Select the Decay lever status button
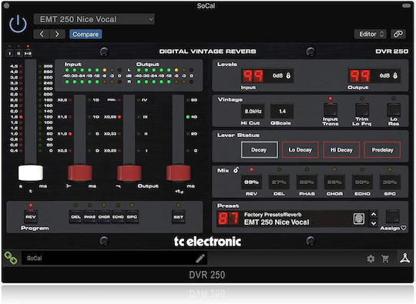The image size is (416, 304). click(259, 150)
